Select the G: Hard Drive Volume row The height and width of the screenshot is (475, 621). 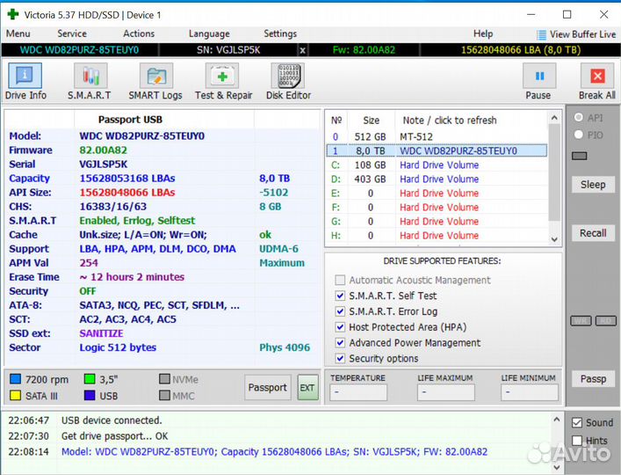[437, 222]
